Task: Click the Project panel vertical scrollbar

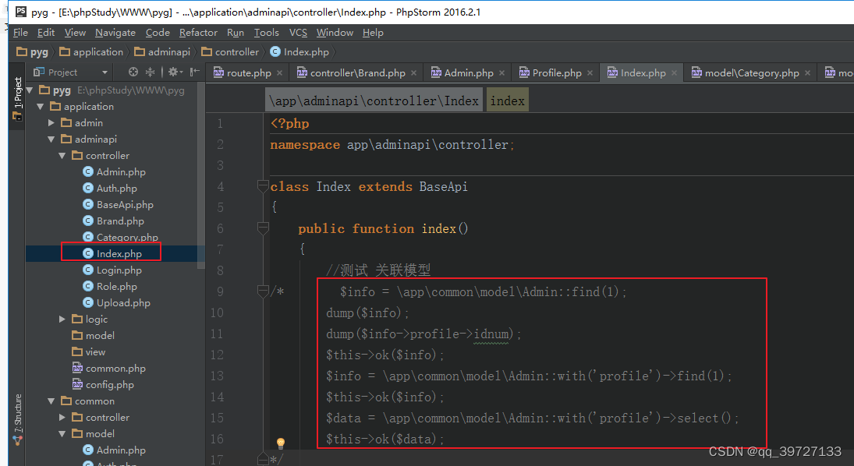Action: [x=201, y=175]
